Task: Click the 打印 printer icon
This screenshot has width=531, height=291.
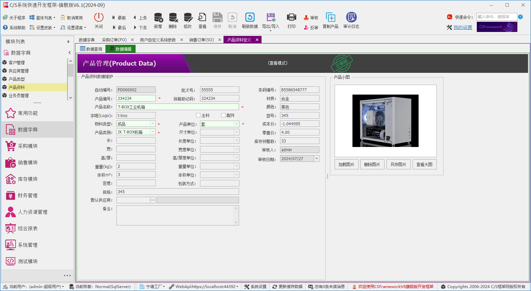Action: (x=292, y=17)
